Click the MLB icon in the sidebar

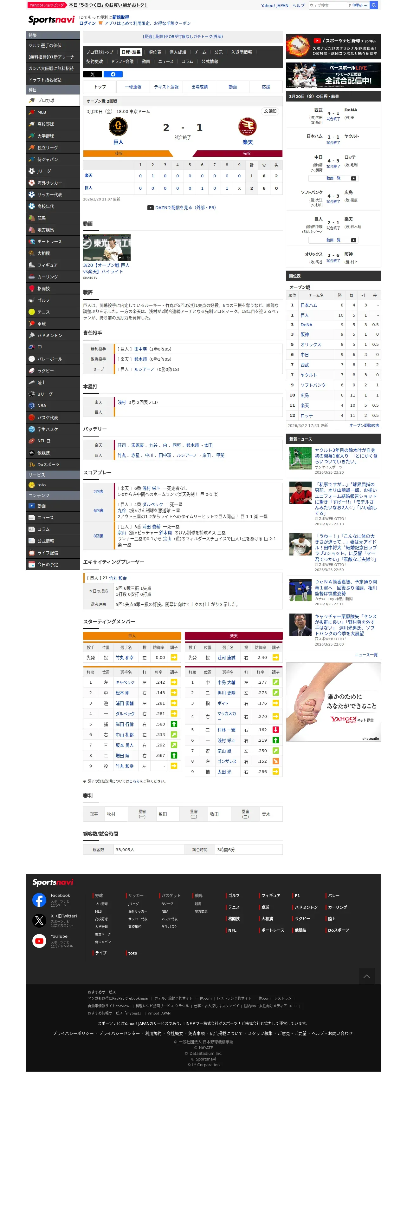tap(32, 112)
